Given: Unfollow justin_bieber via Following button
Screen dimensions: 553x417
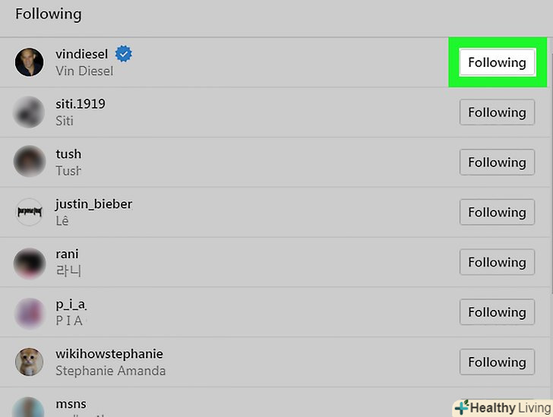Looking at the screenshot, I should (x=497, y=212).
